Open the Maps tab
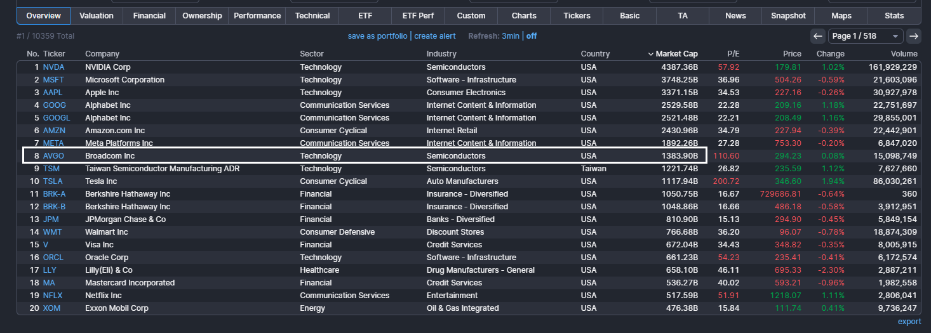The image size is (931, 333). point(841,16)
